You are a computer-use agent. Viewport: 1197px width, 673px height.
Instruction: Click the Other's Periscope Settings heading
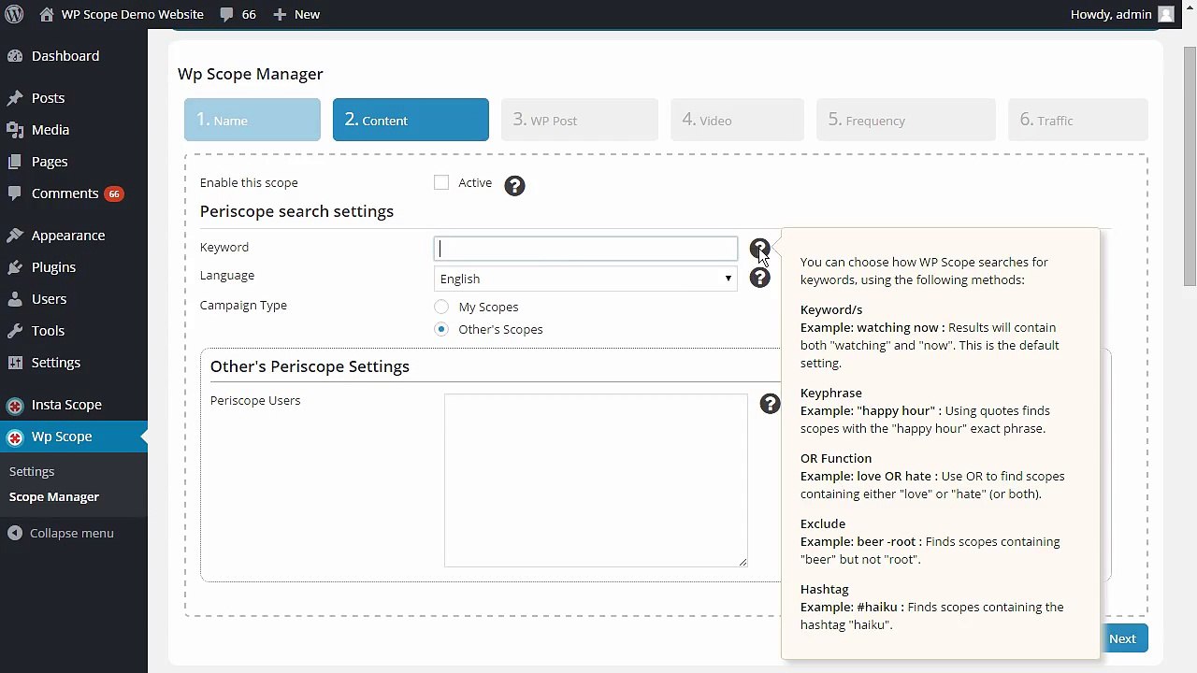point(310,366)
